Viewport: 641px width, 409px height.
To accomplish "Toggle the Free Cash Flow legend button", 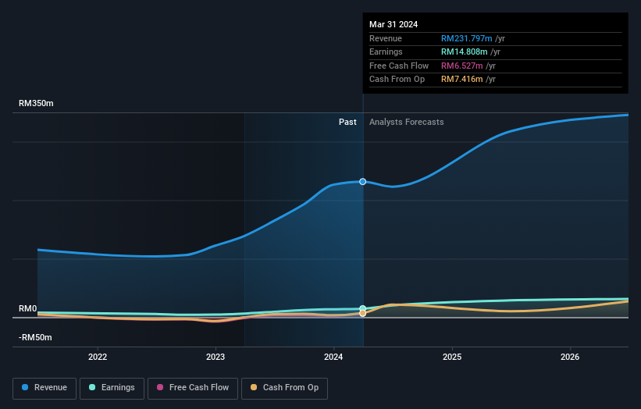I will tap(193, 388).
